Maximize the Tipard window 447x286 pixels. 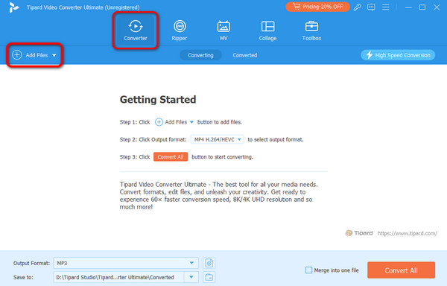click(x=422, y=7)
